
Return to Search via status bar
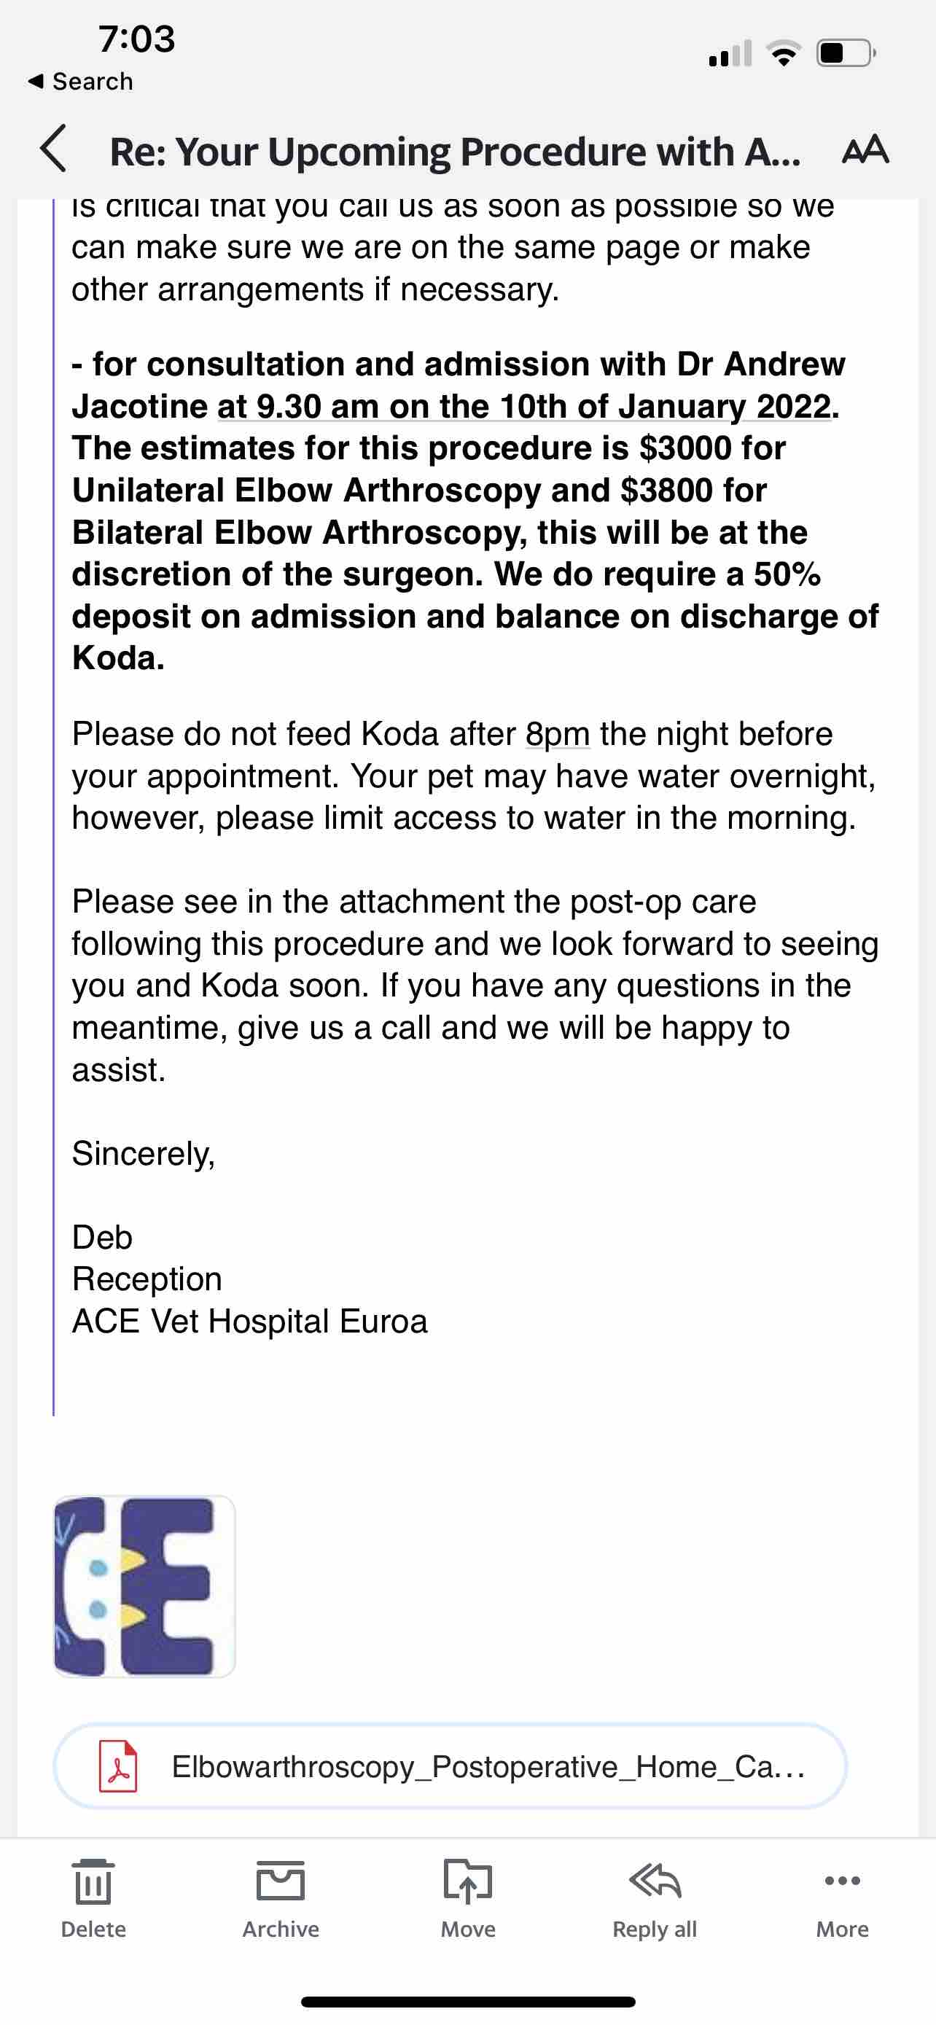81,81
